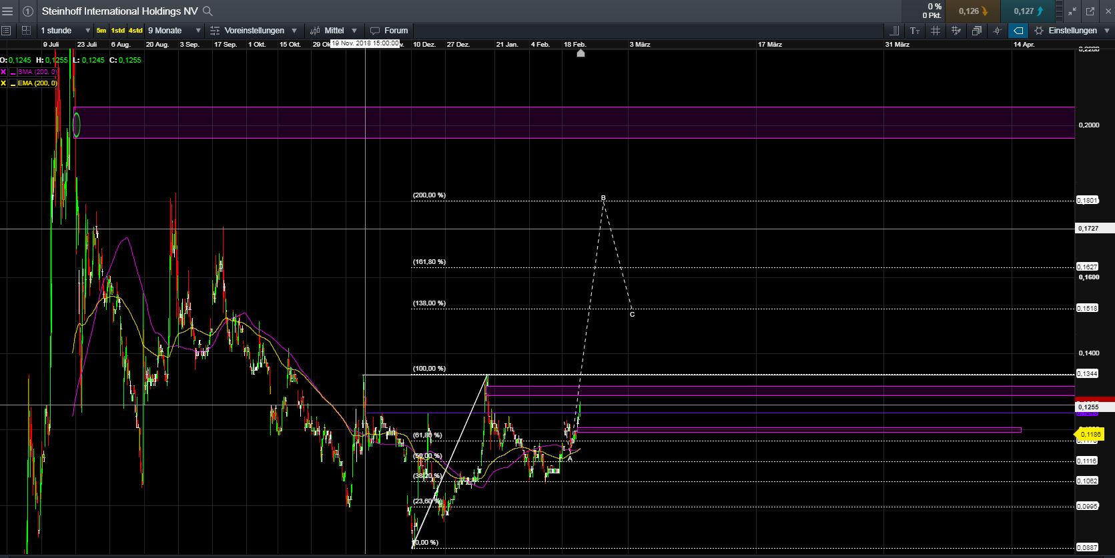1115x558 pixels.
Task: Click the 100,00 % Fibonacci level label
Action: [429, 369]
